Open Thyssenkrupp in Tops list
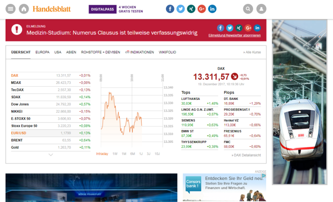Viewport: 333px width, 202px height. pyautogui.click(x=199, y=144)
